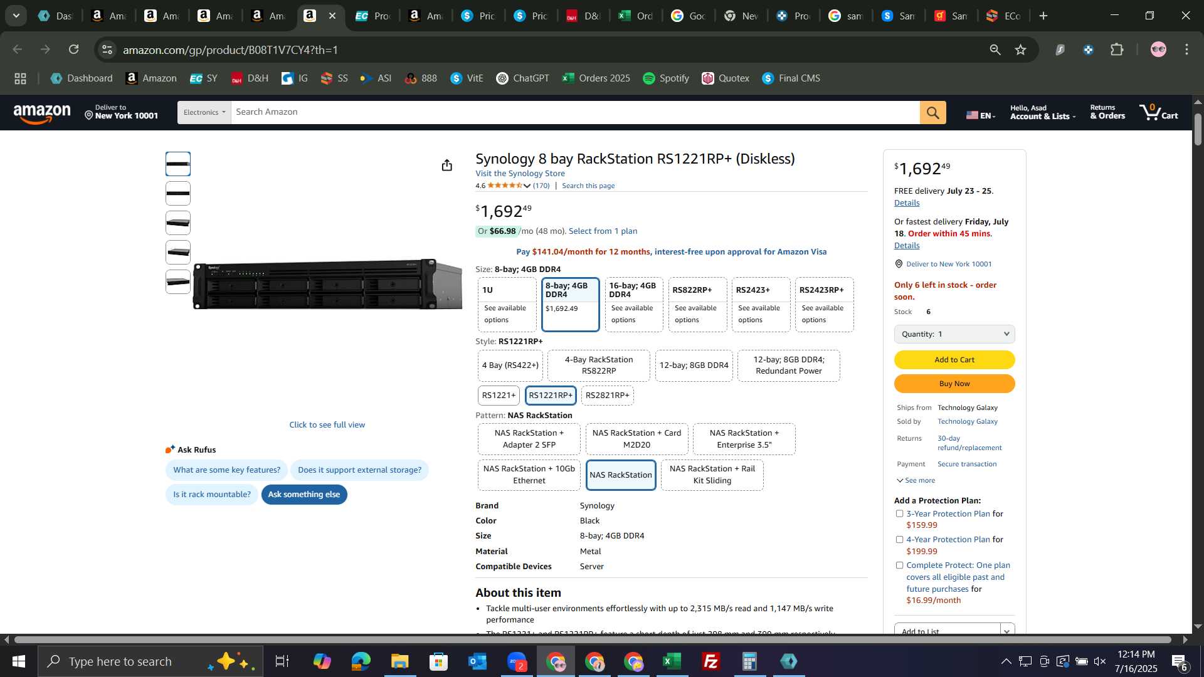Click the Amazon logo
This screenshot has width=1204, height=677.
coord(42,113)
